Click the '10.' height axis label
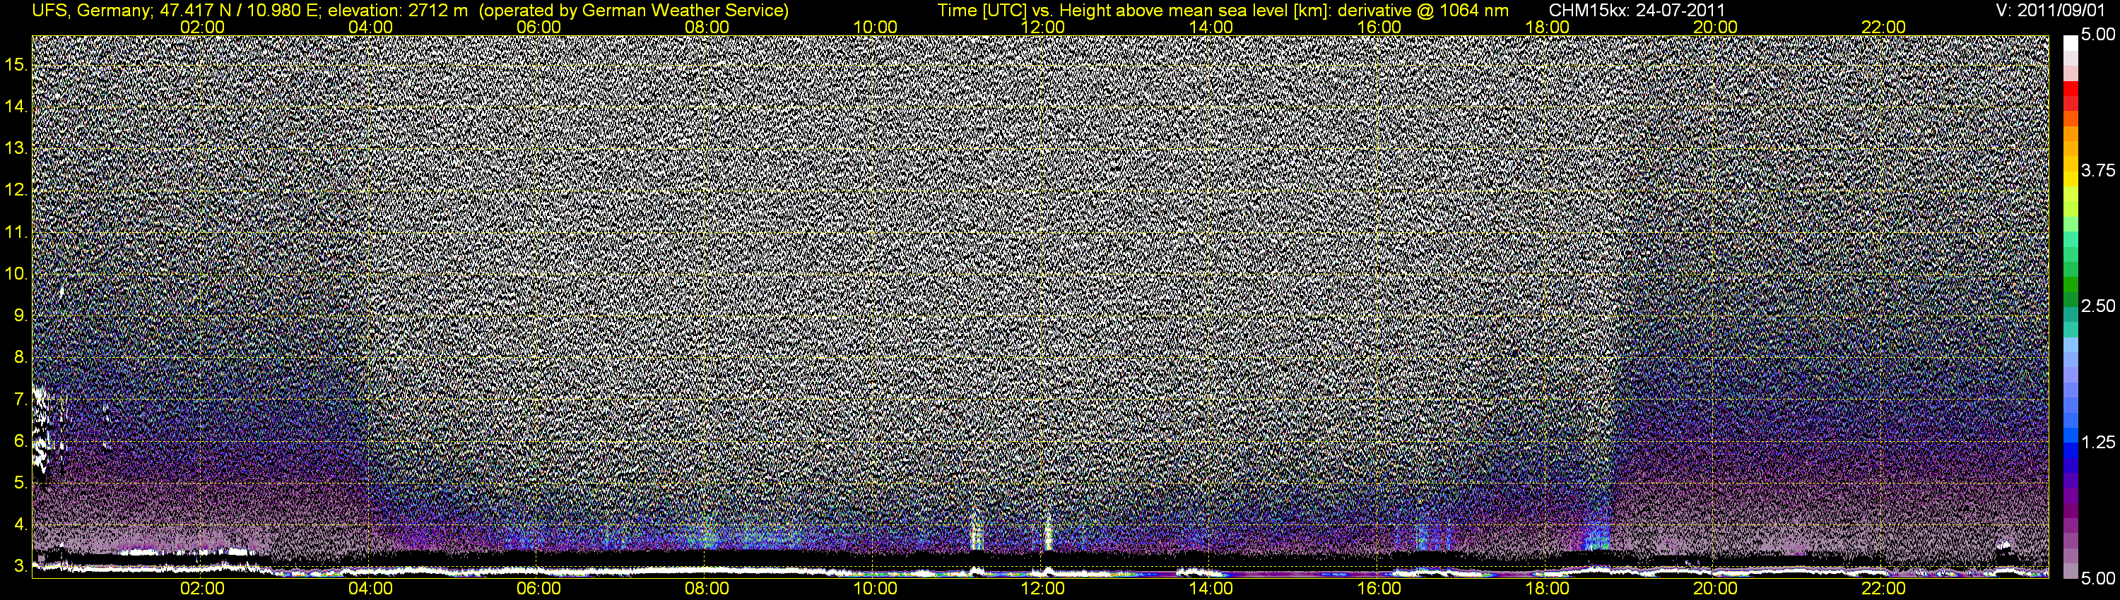This screenshot has height=600, width=2120. [x=16, y=275]
